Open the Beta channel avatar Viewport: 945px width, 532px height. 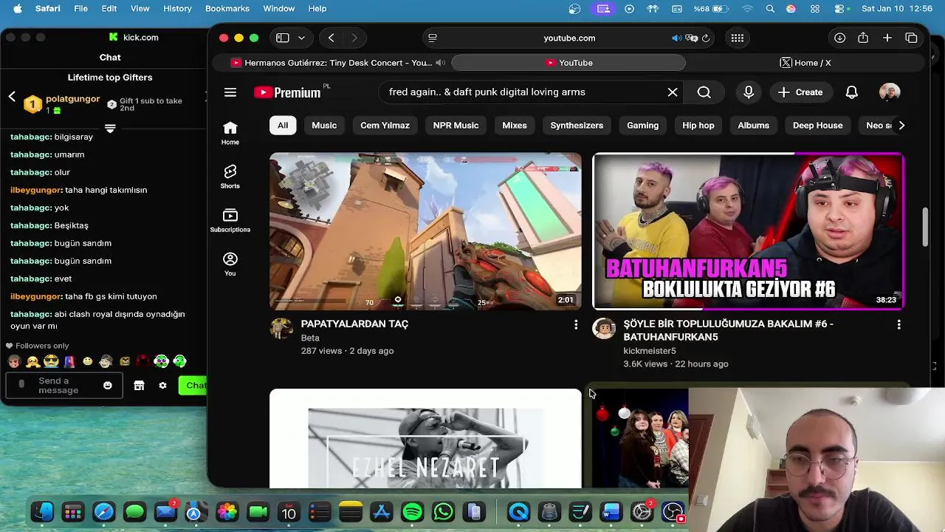click(281, 329)
